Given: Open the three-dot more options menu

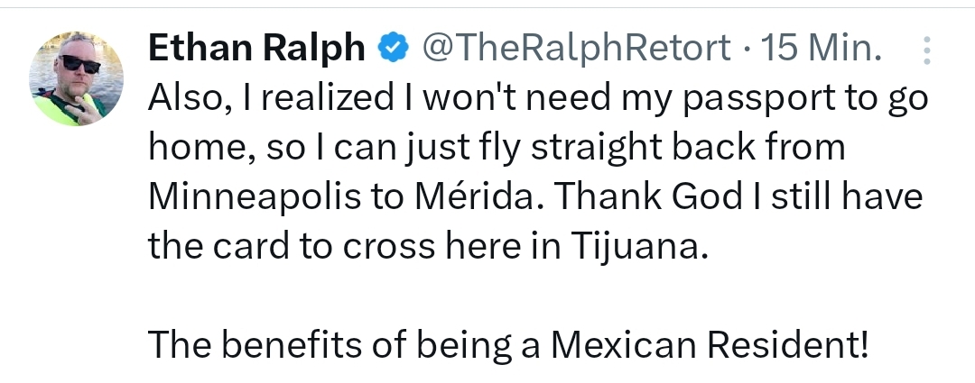Looking at the screenshot, I should tap(925, 50).
